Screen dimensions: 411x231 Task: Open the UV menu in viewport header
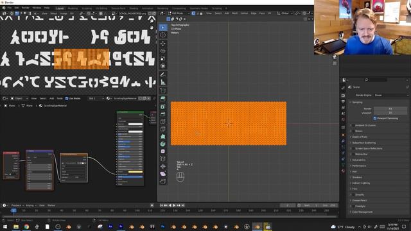click(x=269, y=13)
